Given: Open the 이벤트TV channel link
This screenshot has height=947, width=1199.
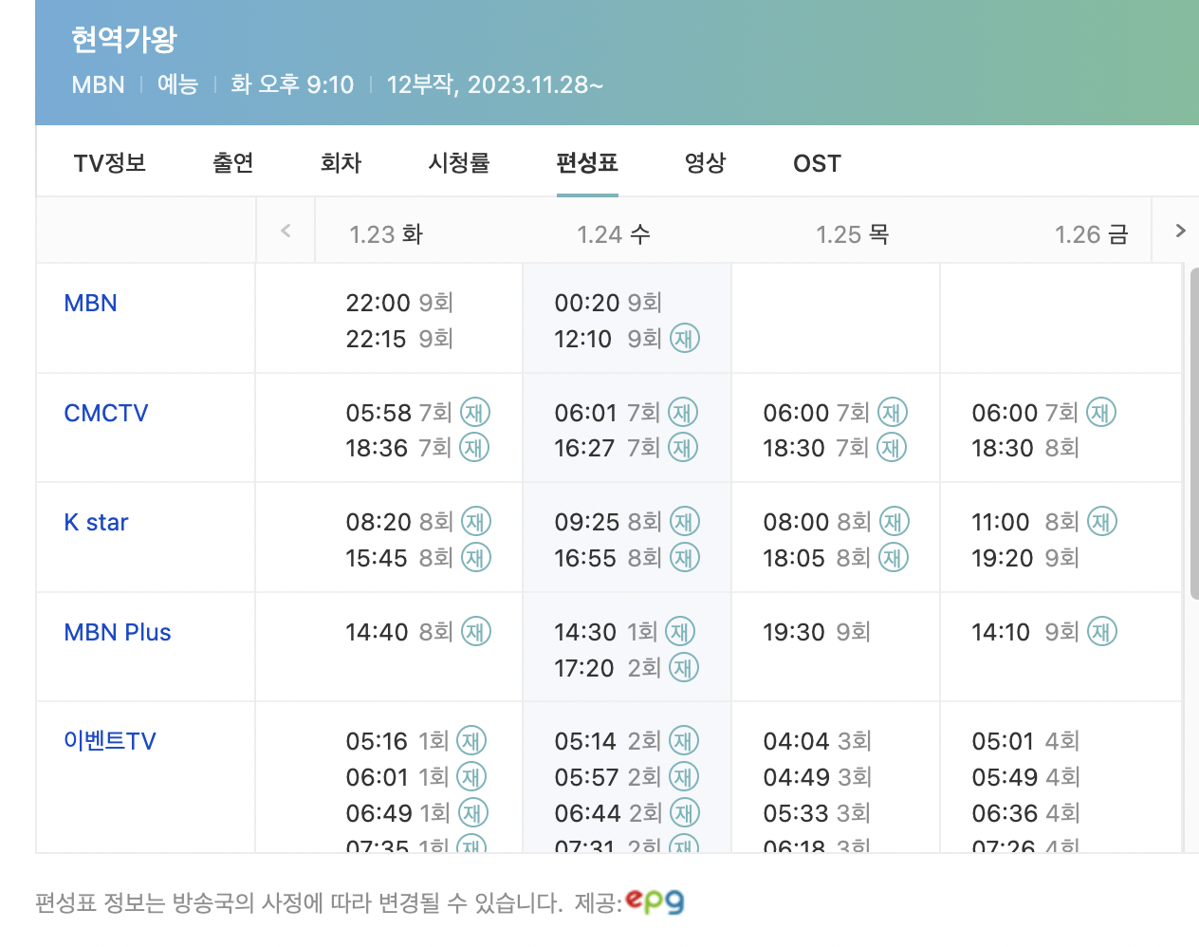Looking at the screenshot, I should 110,741.
